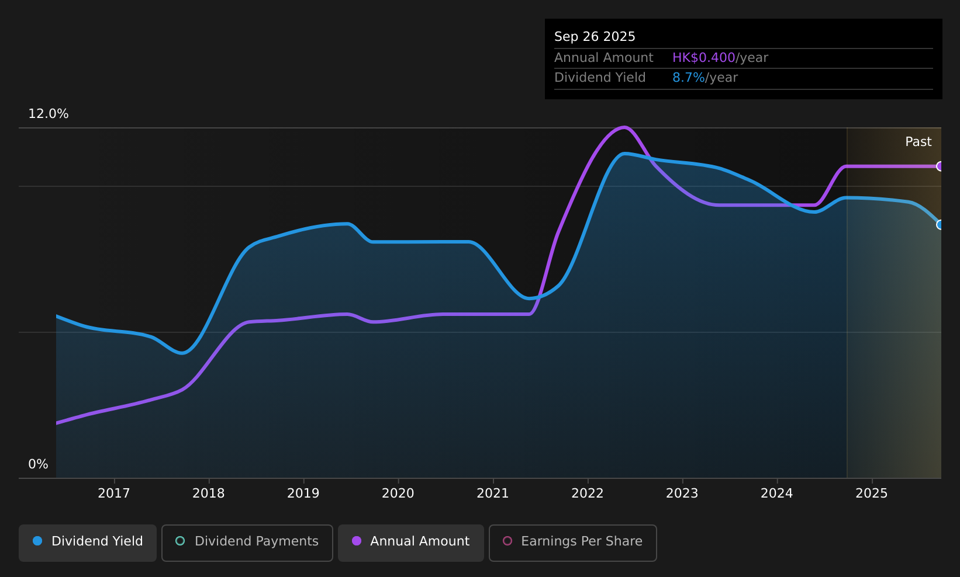Click the HK$0.400/year annual amount value

click(x=720, y=58)
